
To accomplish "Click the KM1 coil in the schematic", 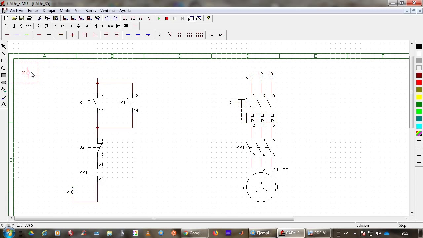I will pos(97,172).
